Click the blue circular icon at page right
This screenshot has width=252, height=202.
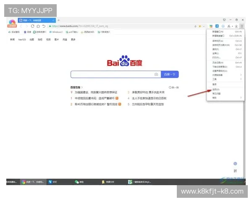click(235, 164)
